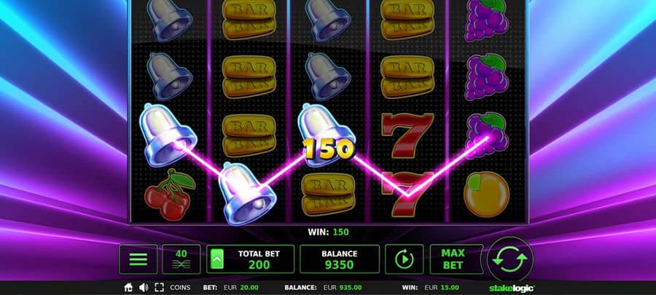Click the autoplay button

(x=404, y=259)
